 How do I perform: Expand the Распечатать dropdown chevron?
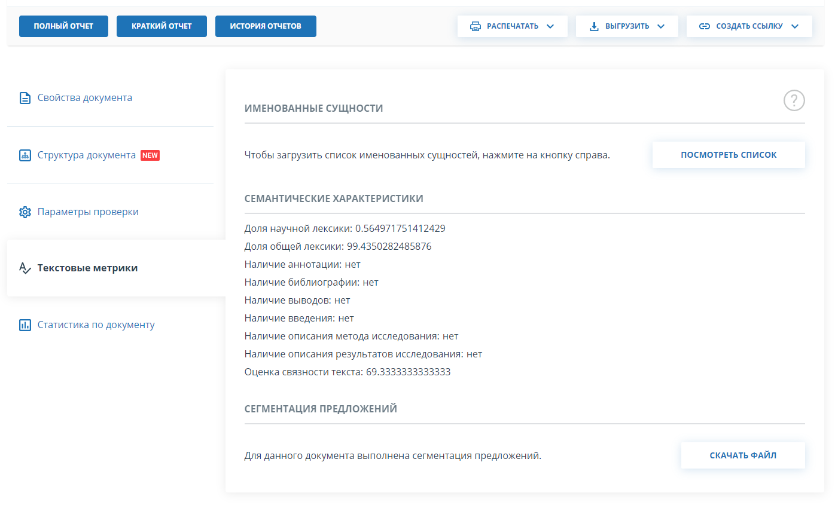click(x=550, y=26)
